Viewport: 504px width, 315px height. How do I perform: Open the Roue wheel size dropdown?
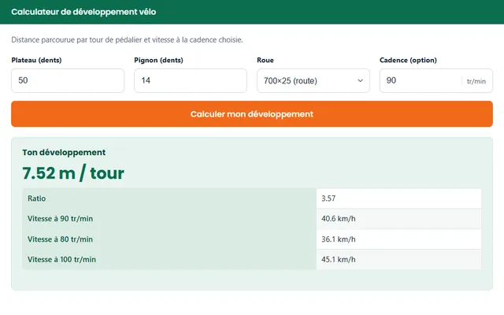(313, 80)
